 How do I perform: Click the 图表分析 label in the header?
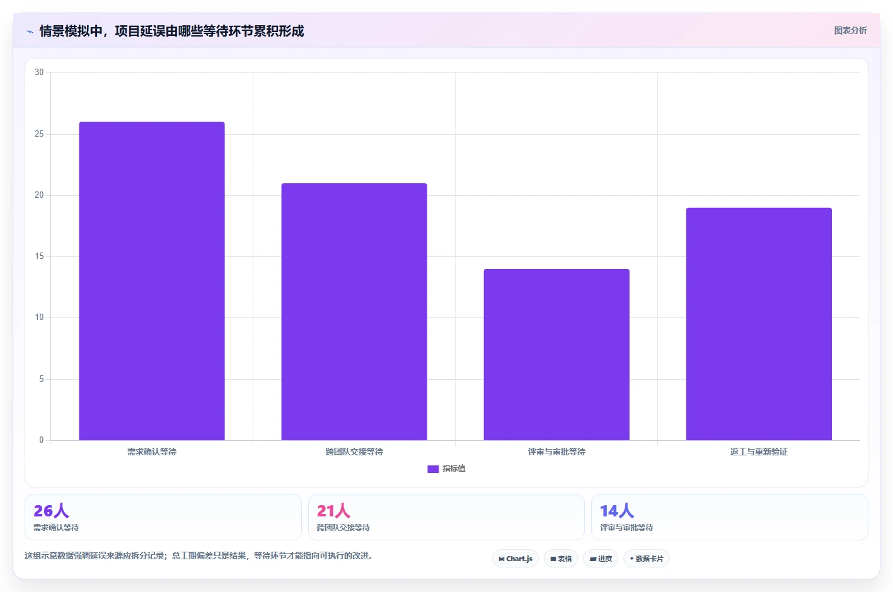(x=850, y=30)
